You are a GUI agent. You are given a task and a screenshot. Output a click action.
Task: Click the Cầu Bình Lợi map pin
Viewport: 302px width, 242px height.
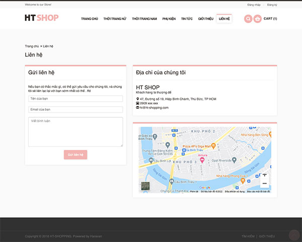[151, 160]
